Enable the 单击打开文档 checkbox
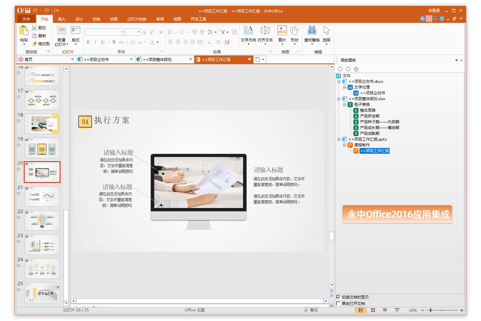Viewport: 481px width, 321px height. point(339,303)
